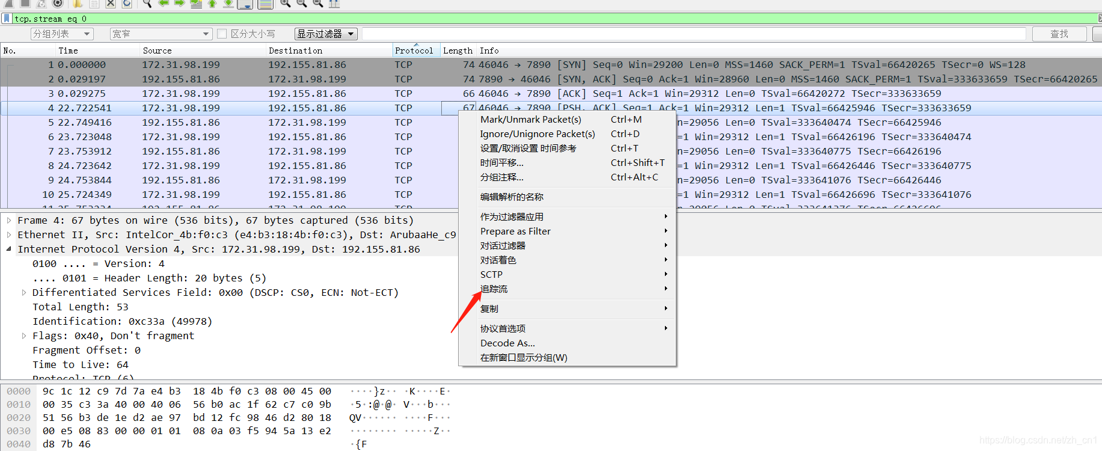The width and height of the screenshot is (1102, 451).
Task: Go back to previous packet arrow
Action: pos(163,3)
